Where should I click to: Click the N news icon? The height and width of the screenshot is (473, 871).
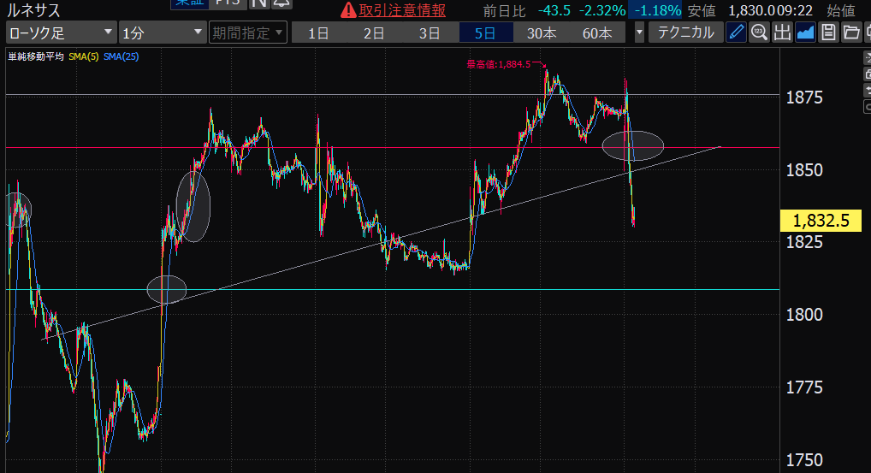pyautogui.click(x=258, y=3)
